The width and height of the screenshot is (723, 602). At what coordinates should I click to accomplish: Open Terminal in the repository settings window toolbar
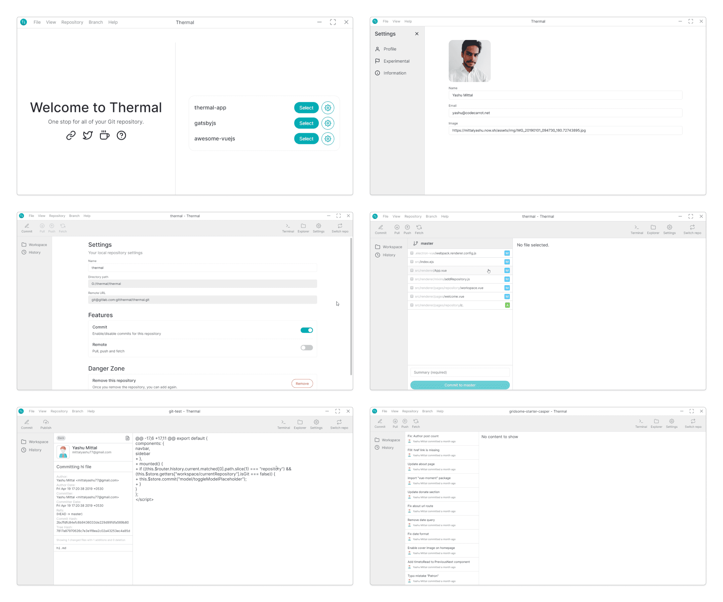pos(288,228)
